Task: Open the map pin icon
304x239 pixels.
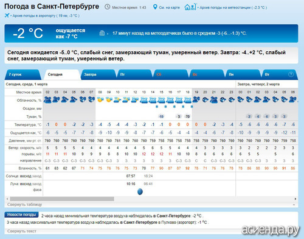Action: pos(155,7)
